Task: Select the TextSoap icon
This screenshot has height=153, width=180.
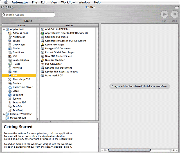Action: coord(10,110)
